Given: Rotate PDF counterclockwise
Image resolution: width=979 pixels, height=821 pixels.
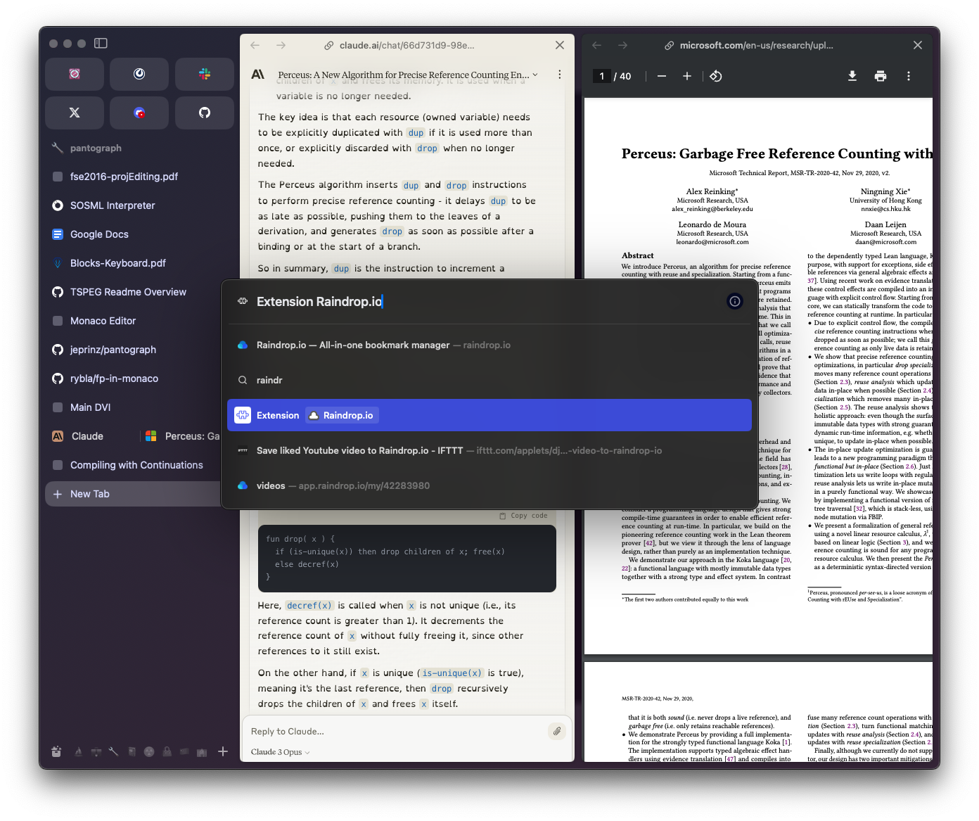Looking at the screenshot, I should coord(716,76).
